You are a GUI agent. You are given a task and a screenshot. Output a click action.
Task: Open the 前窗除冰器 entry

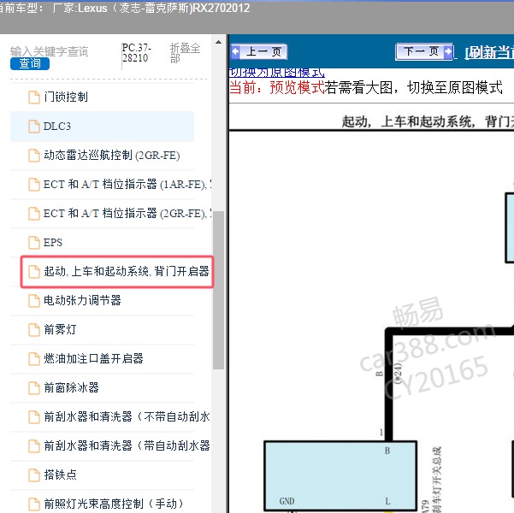pyautogui.click(x=71, y=388)
